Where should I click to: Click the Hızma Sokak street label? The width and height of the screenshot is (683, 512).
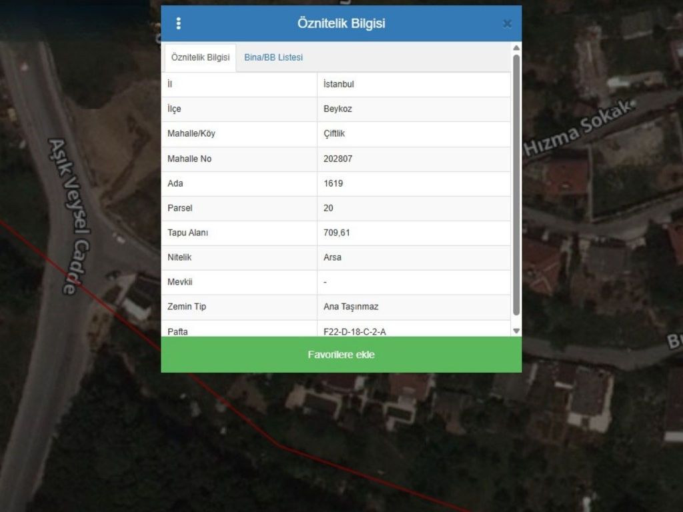pos(578,129)
